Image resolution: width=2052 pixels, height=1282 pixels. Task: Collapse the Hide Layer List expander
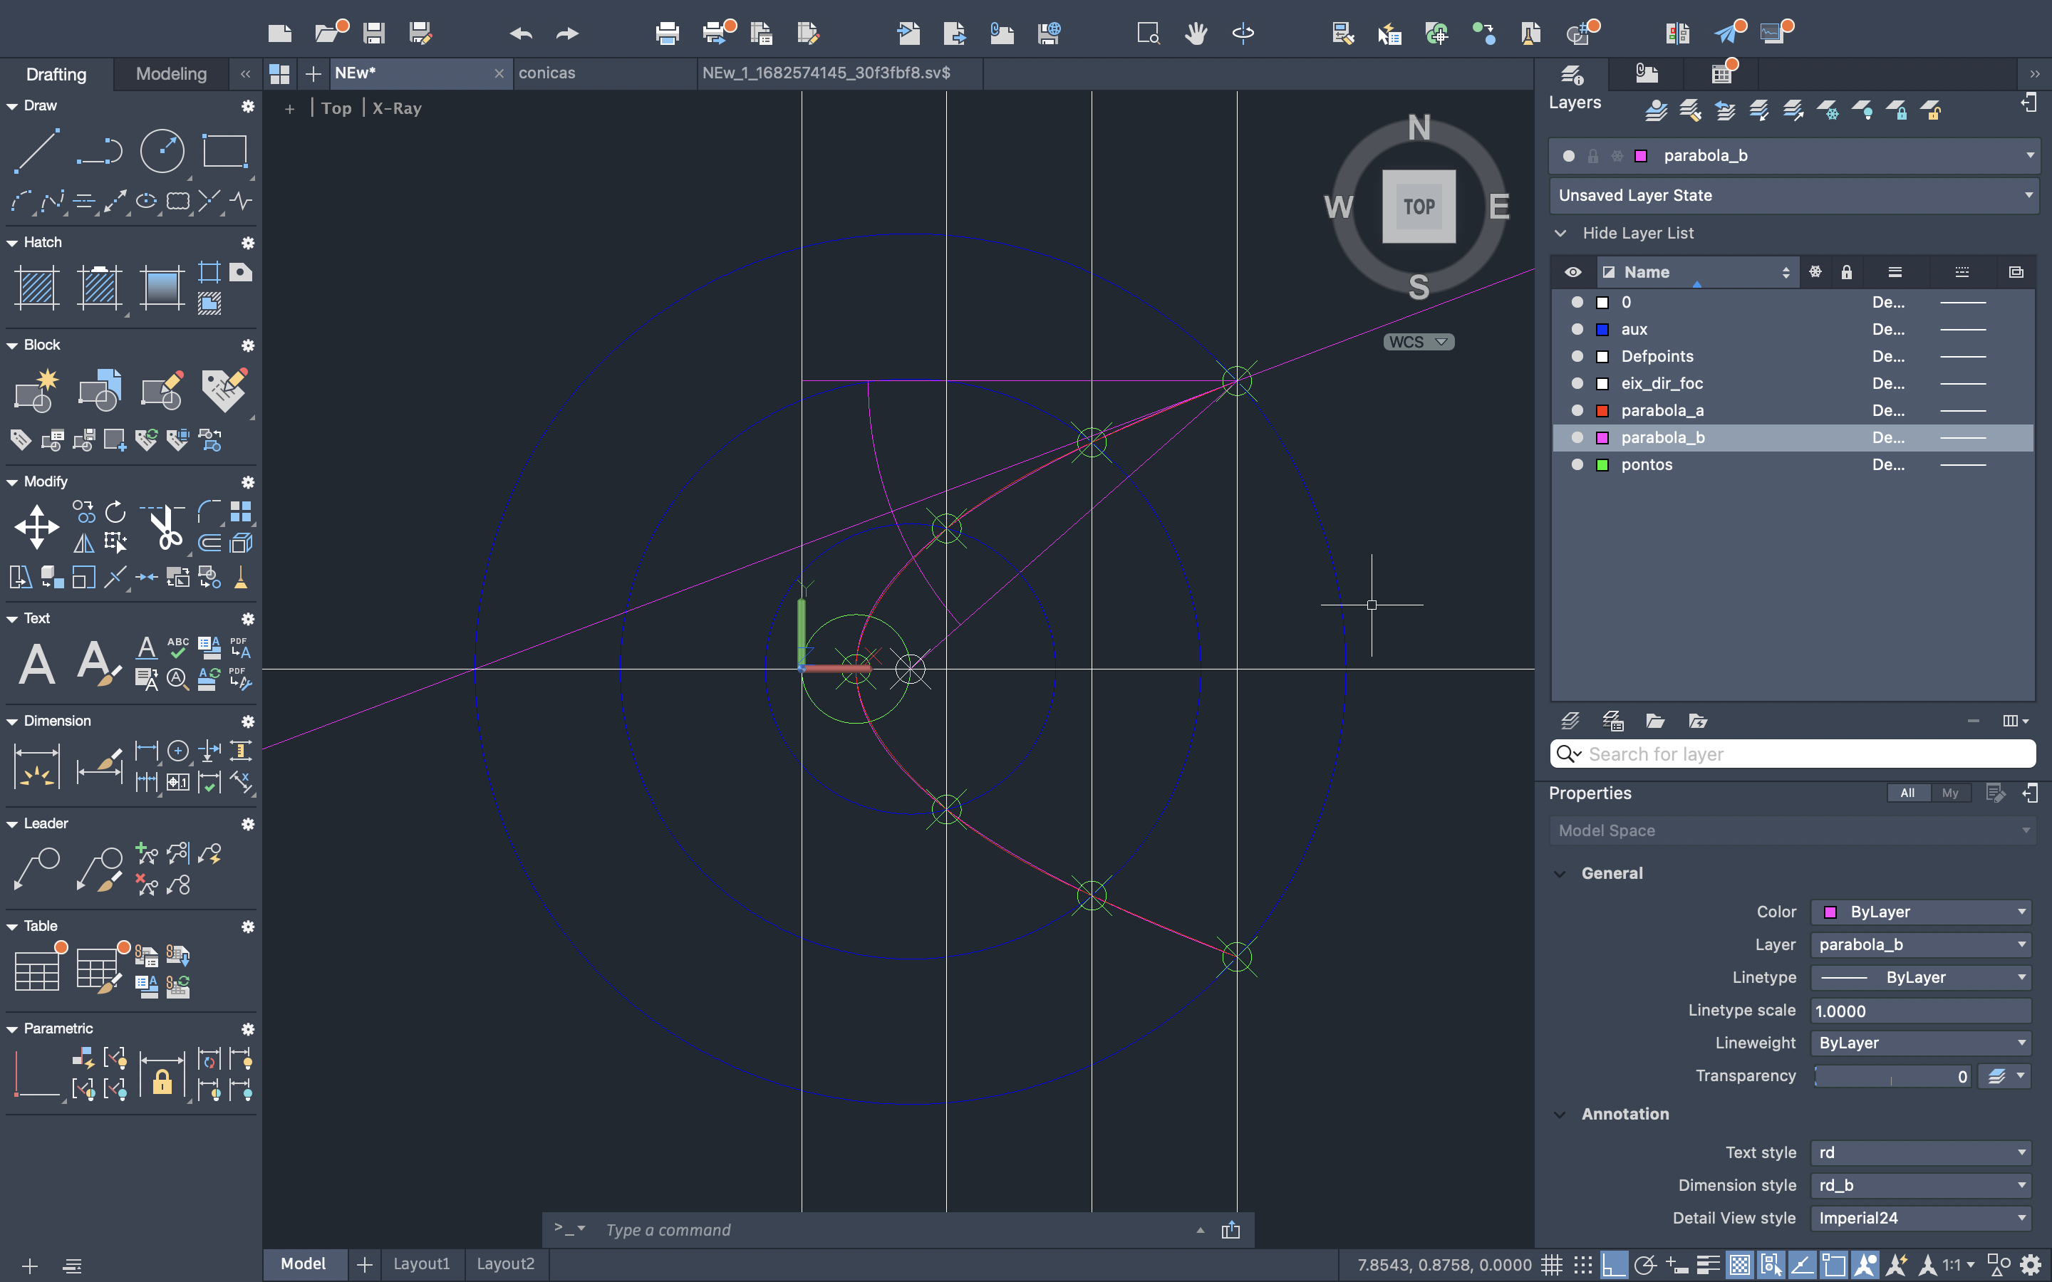tap(1560, 233)
